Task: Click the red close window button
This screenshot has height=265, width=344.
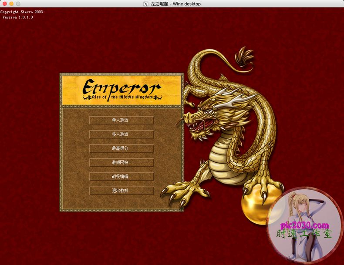Action: click(x=5, y=4)
